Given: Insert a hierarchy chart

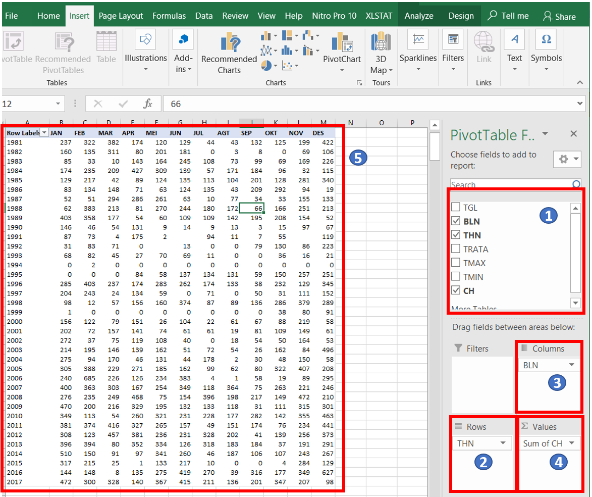Looking at the screenshot, I should coord(290,36).
